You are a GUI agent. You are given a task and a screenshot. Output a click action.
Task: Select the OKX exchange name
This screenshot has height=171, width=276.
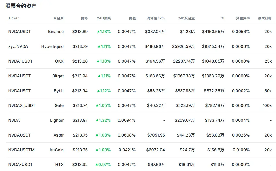(59, 61)
